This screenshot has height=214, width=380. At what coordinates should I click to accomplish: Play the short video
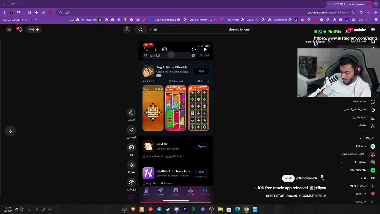[205, 49]
